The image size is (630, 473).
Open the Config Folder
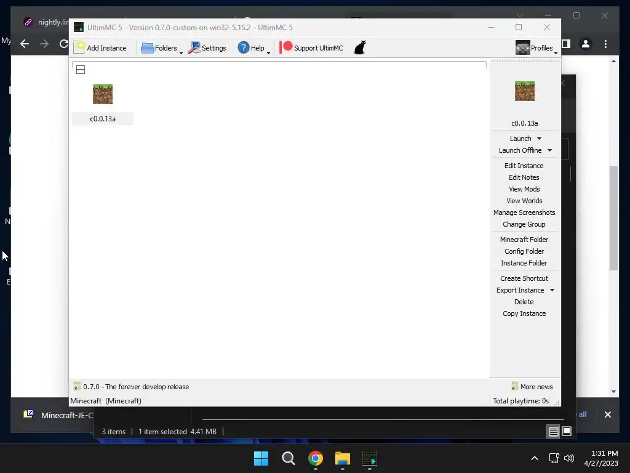pos(524,251)
